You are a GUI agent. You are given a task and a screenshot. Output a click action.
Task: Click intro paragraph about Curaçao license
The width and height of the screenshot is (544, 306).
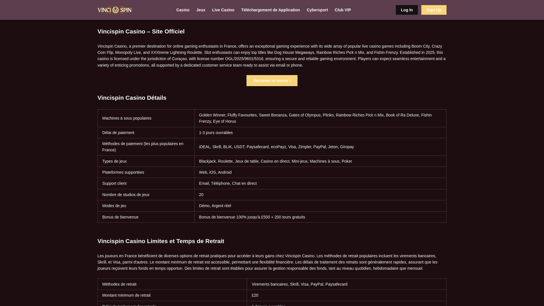(x=272, y=56)
